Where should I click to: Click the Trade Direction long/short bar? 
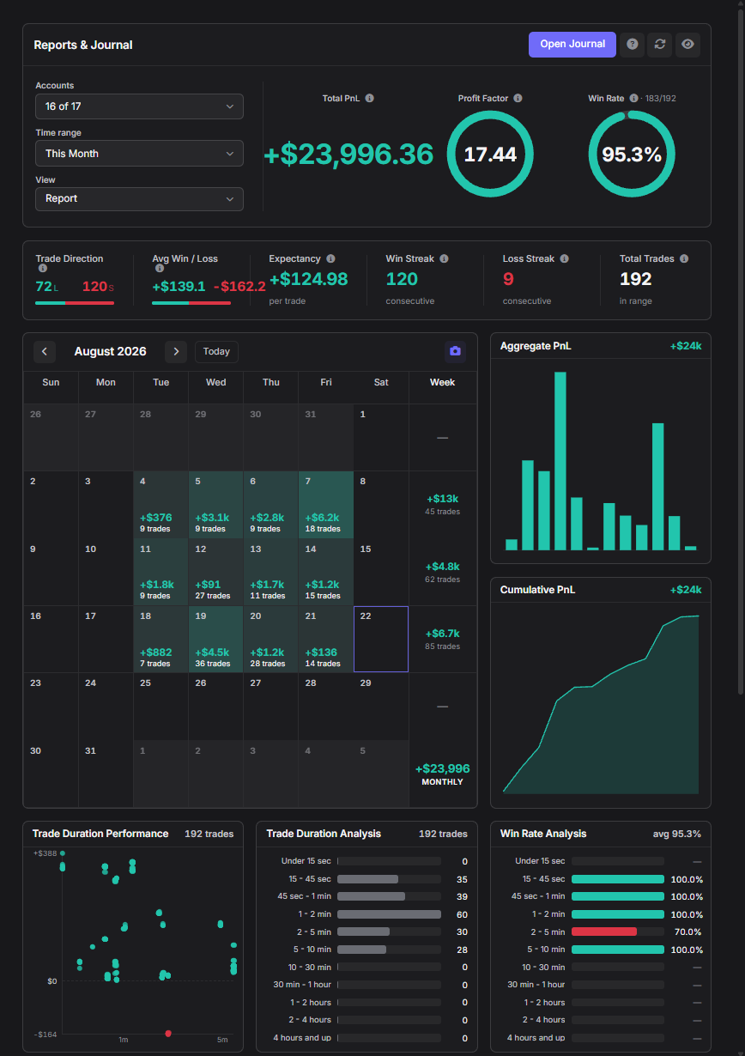[75, 302]
